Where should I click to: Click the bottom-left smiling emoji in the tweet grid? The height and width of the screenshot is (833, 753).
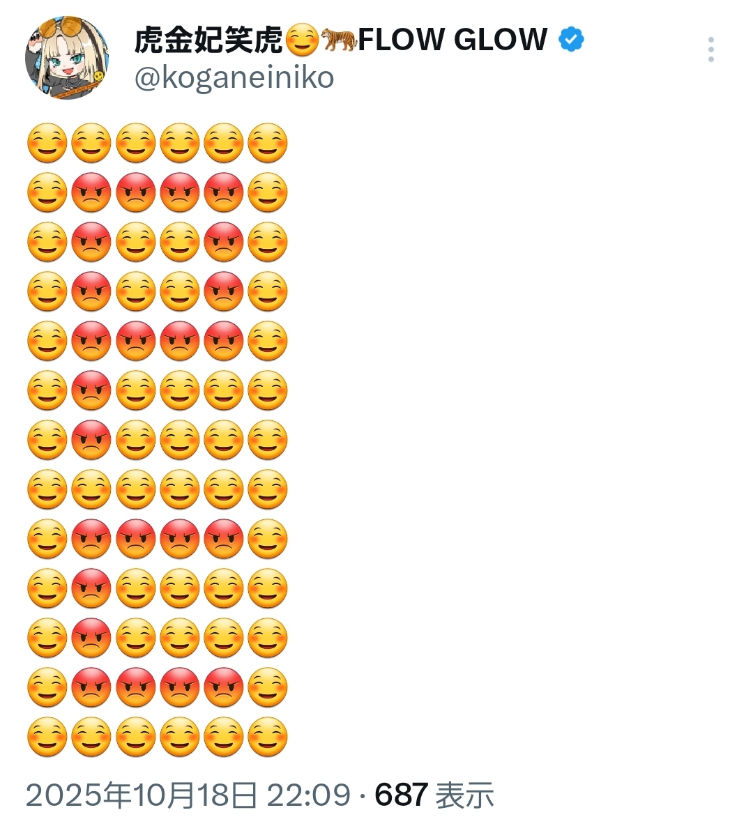click(47, 738)
